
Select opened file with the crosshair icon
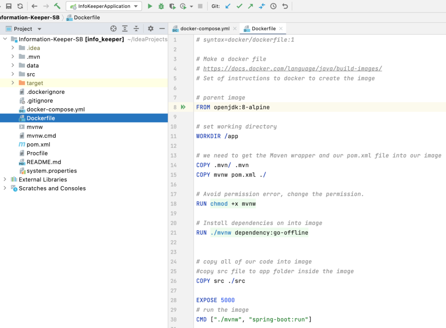pos(113,28)
